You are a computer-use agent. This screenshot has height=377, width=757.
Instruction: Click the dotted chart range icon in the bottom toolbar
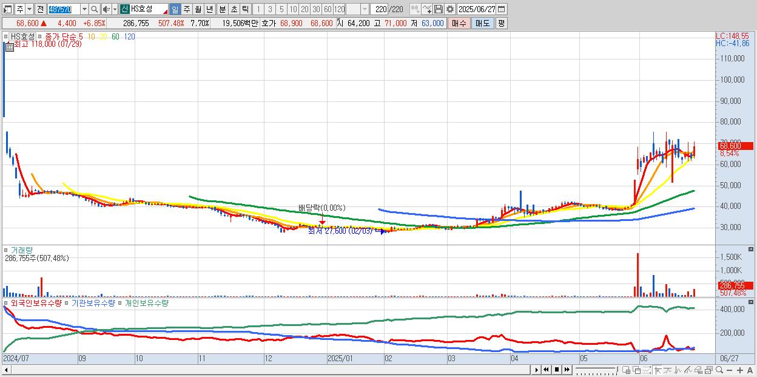coord(647,370)
